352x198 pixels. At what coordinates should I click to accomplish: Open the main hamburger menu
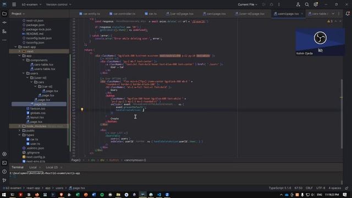[x=14, y=4]
